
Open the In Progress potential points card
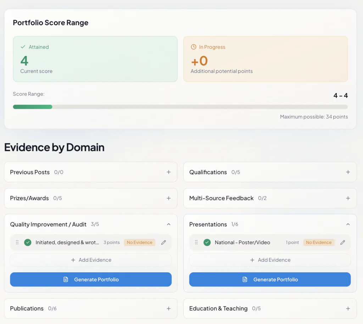266,59
